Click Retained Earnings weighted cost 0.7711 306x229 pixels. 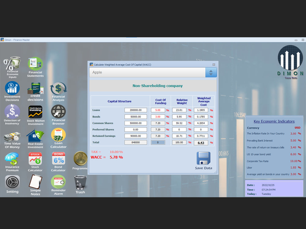[201, 136]
